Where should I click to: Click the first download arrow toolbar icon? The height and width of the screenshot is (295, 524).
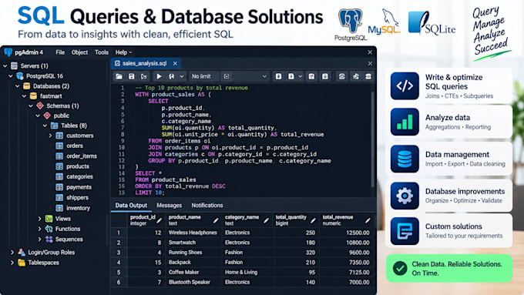278,76
